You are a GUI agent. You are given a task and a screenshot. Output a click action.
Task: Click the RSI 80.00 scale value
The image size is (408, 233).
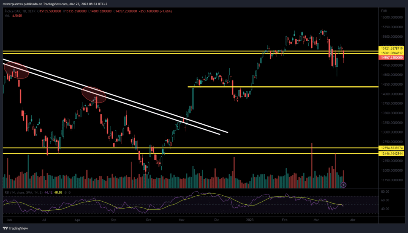tap(385, 192)
